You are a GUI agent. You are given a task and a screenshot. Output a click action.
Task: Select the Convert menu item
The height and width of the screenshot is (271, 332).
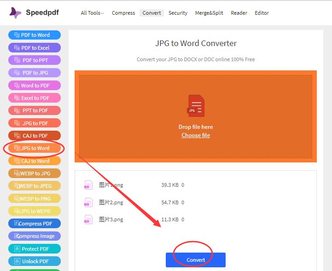click(x=151, y=13)
